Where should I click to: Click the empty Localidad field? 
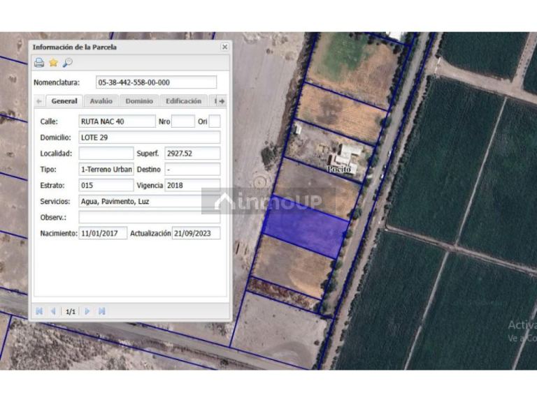tap(106, 154)
